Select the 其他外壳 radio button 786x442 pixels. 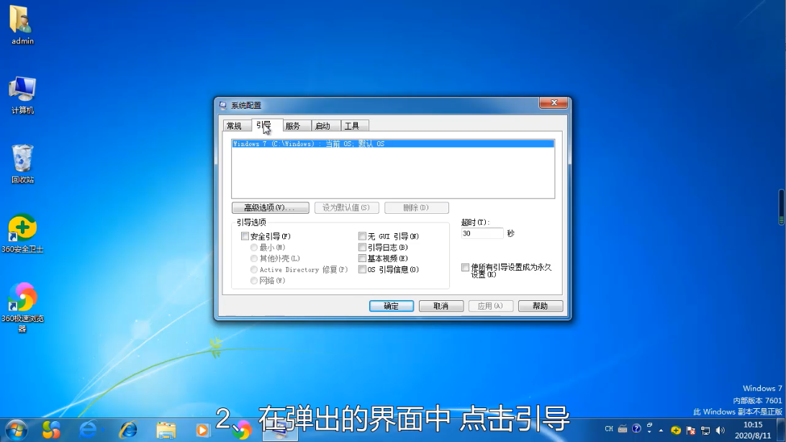[254, 258]
